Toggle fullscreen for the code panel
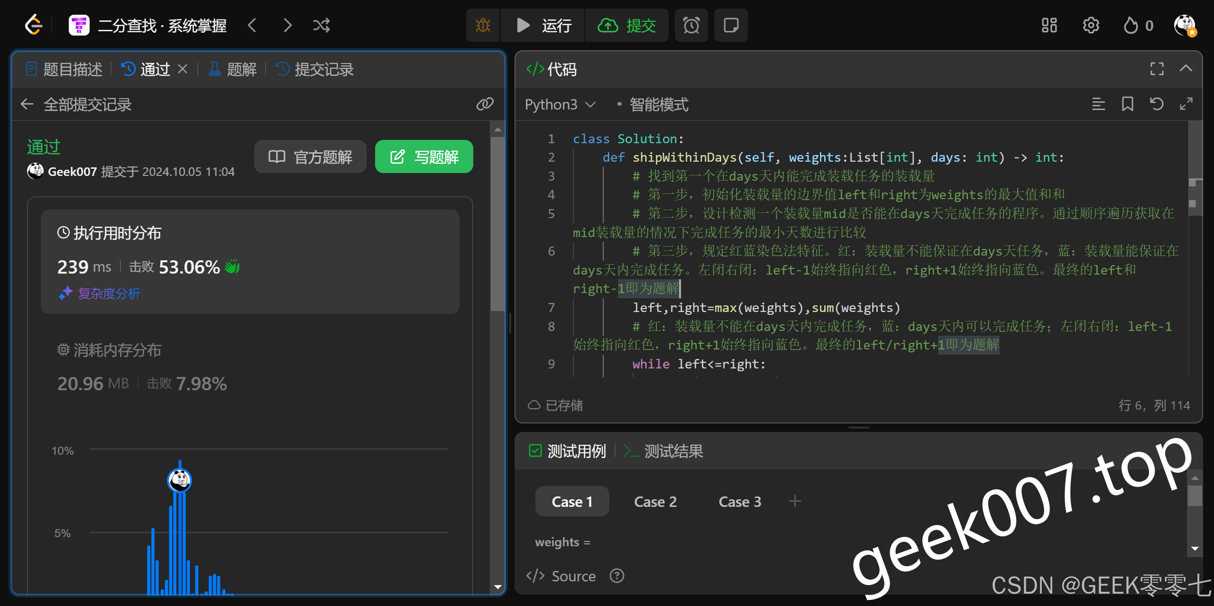Viewport: 1214px width, 606px height. click(x=1157, y=69)
